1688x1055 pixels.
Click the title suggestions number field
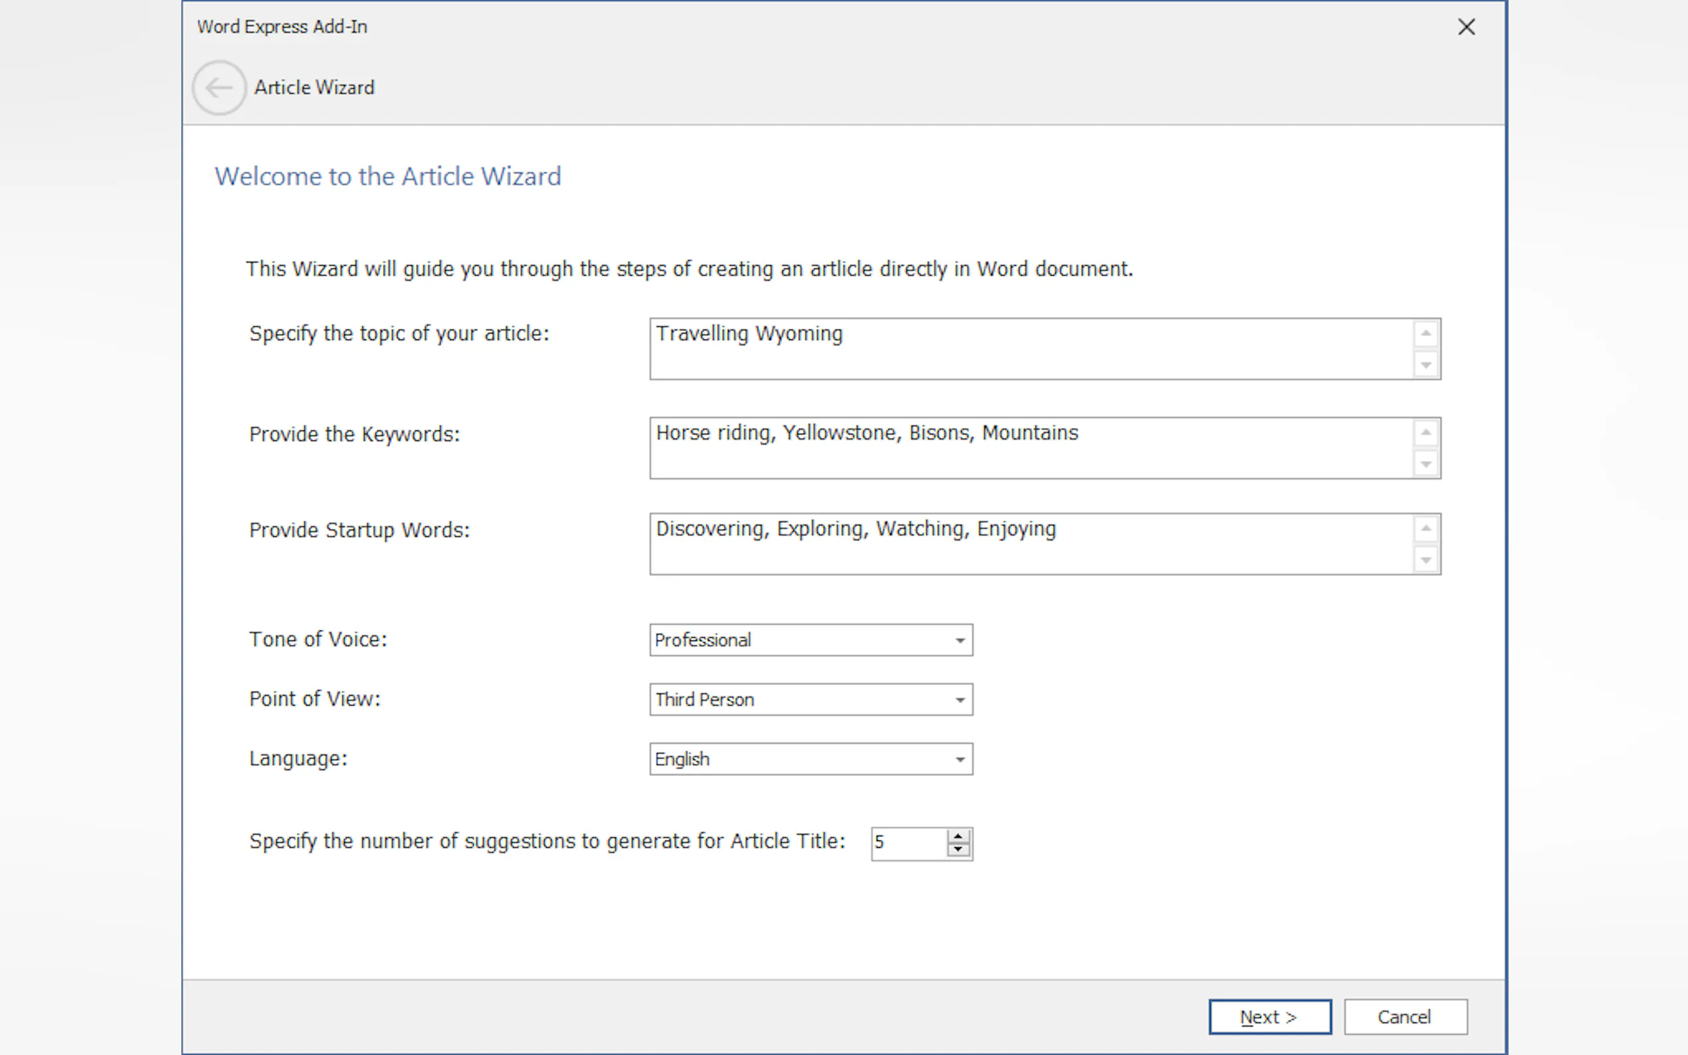coord(907,843)
